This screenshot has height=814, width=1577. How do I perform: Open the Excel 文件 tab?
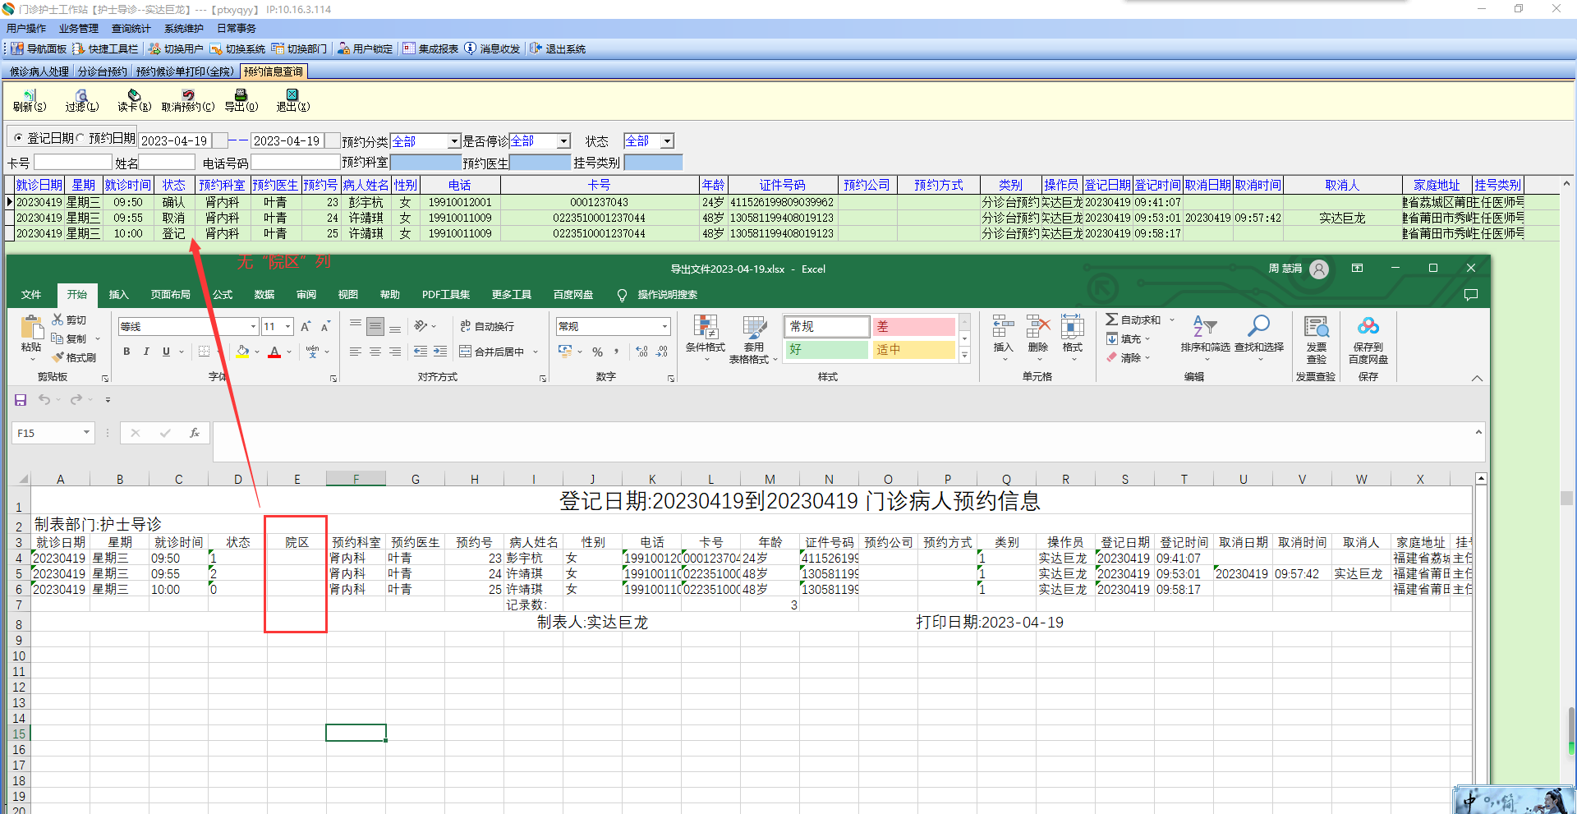31,294
